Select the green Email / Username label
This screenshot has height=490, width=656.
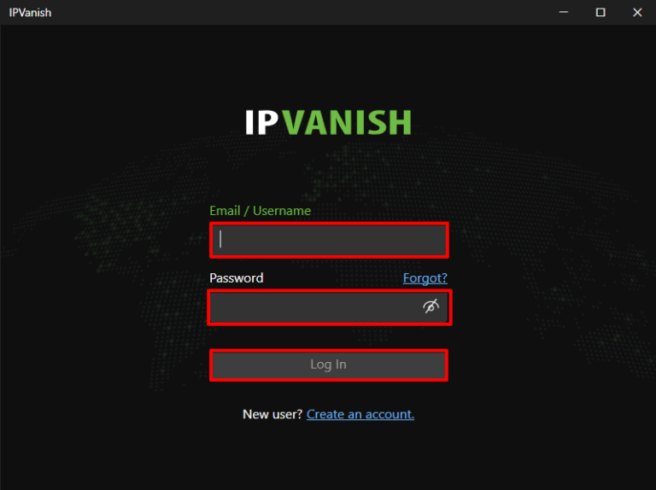coord(261,211)
